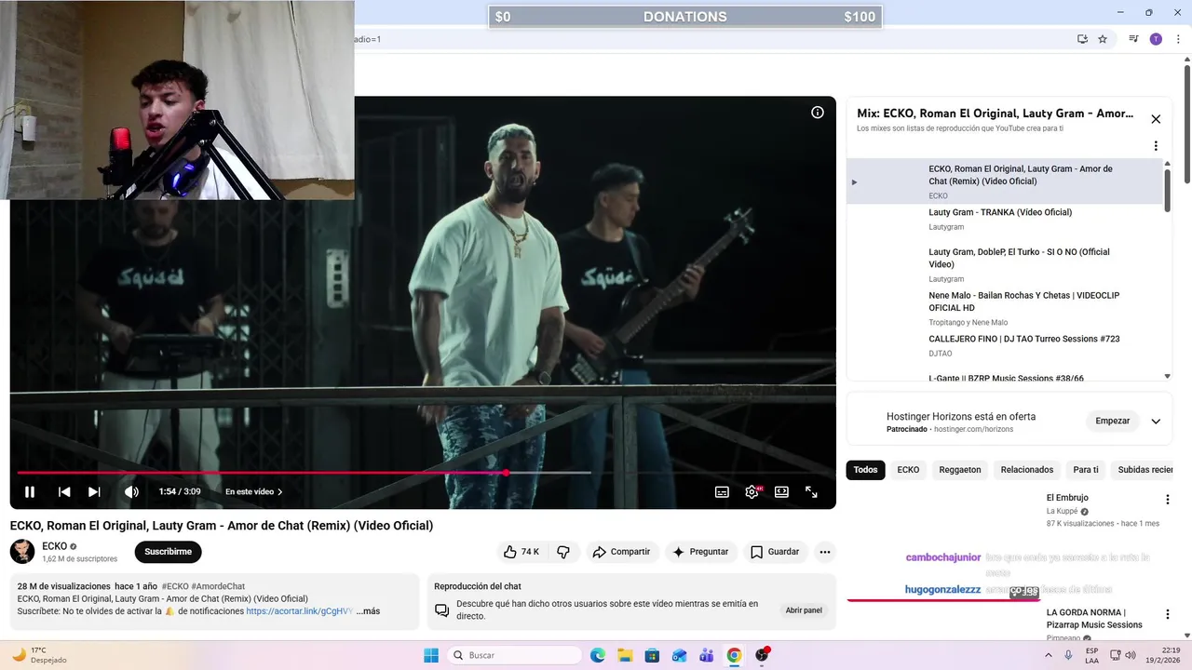This screenshot has width=1192, height=670.
Task: Like the video with 74 K likes
Action: click(x=521, y=552)
